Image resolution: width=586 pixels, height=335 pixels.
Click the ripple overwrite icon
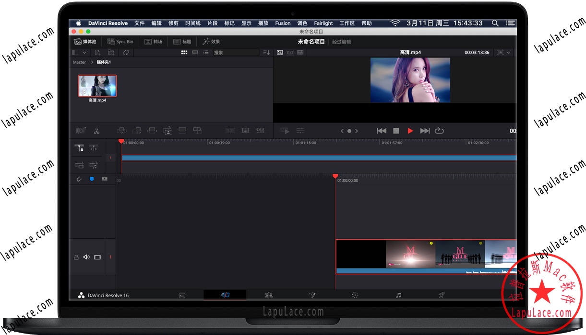click(152, 130)
